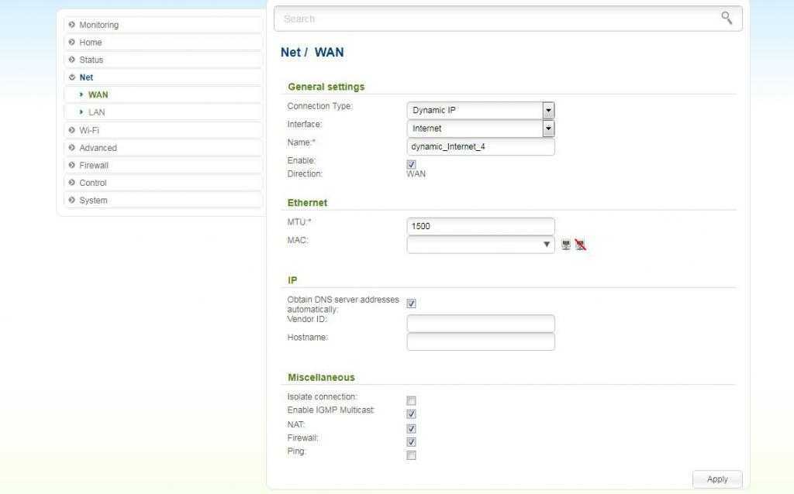This screenshot has width=794, height=494.
Task: Toggle the Ping checkbox
Action: [x=411, y=455]
